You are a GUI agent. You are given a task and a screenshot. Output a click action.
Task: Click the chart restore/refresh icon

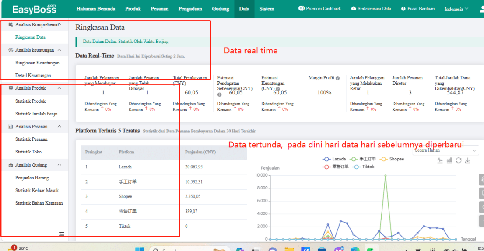459,160
